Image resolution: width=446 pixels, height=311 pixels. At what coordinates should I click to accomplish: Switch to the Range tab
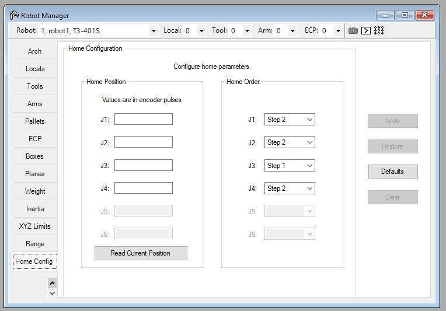[34, 244]
